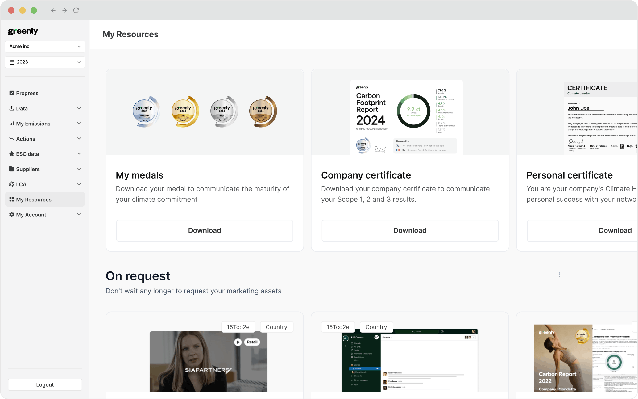Image resolution: width=638 pixels, height=399 pixels.
Task: Click the ESG data star icon
Action: pos(12,154)
